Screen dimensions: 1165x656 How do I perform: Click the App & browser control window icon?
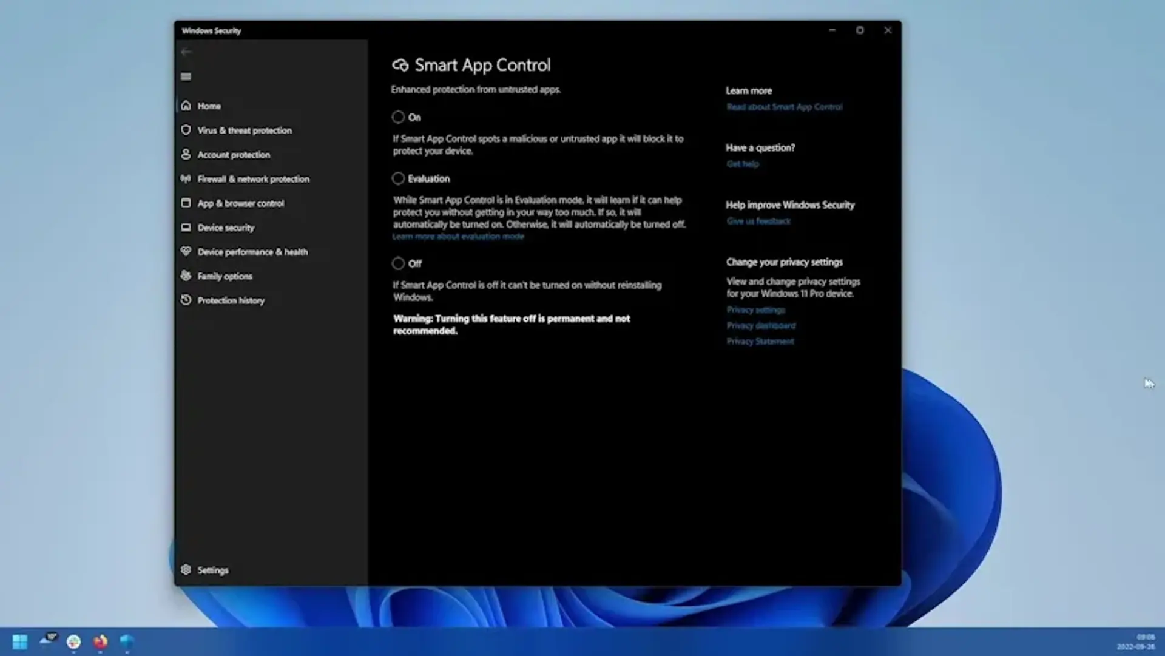(x=186, y=203)
